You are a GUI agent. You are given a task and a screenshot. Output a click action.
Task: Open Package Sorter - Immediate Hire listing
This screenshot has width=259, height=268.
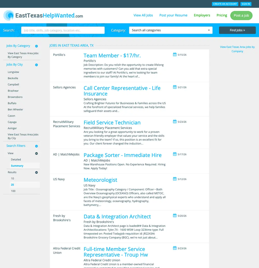click(x=123, y=155)
